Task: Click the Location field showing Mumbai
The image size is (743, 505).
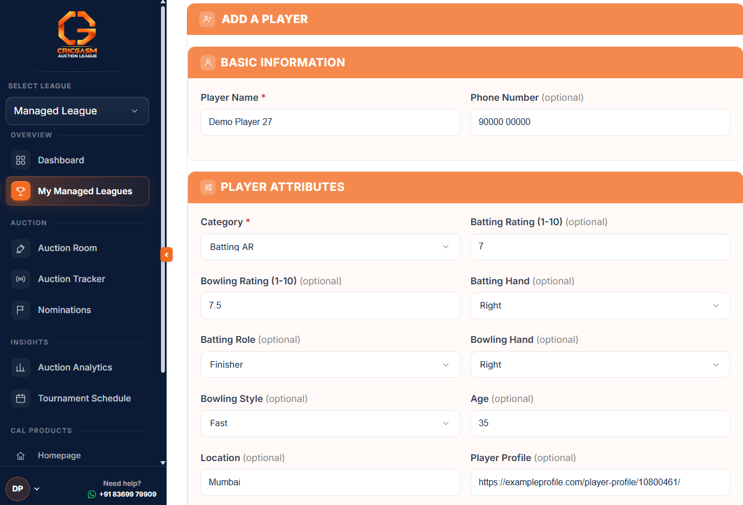Action: [330, 482]
